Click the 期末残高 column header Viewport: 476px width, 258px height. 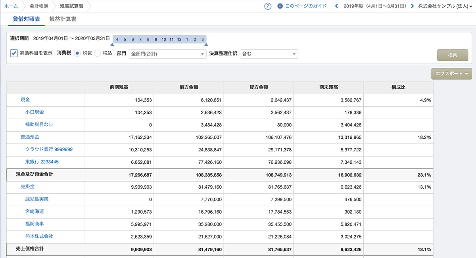(x=328, y=88)
